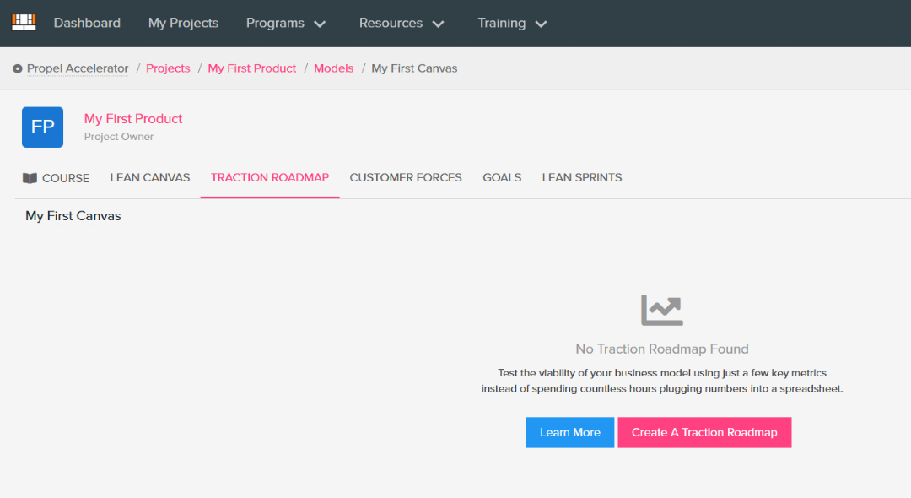Click the Project Owner label
This screenshot has height=498, width=911.
(x=119, y=137)
